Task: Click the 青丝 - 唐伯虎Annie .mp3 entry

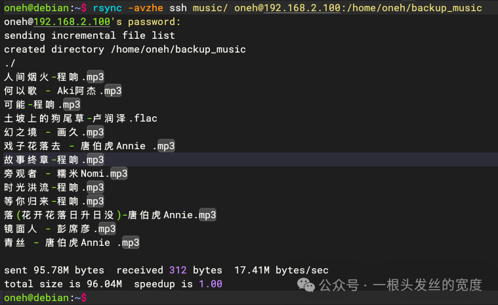Action: tap(72, 243)
